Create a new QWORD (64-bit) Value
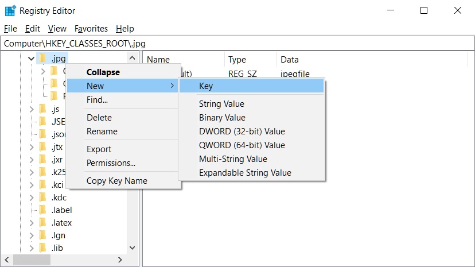475x267 pixels. tap(252, 145)
